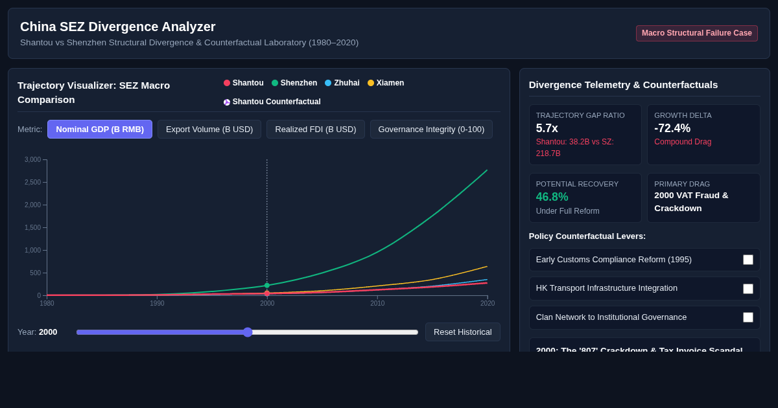The height and width of the screenshot is (408, 778).
Task: Click the 1,500 y-axis label
Action: 32,227
